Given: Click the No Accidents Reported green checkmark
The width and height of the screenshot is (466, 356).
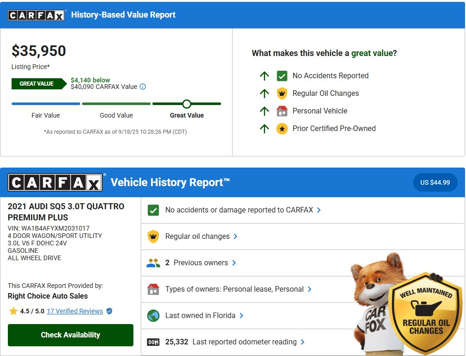Looking at the screenshot, I should (282, 76).
